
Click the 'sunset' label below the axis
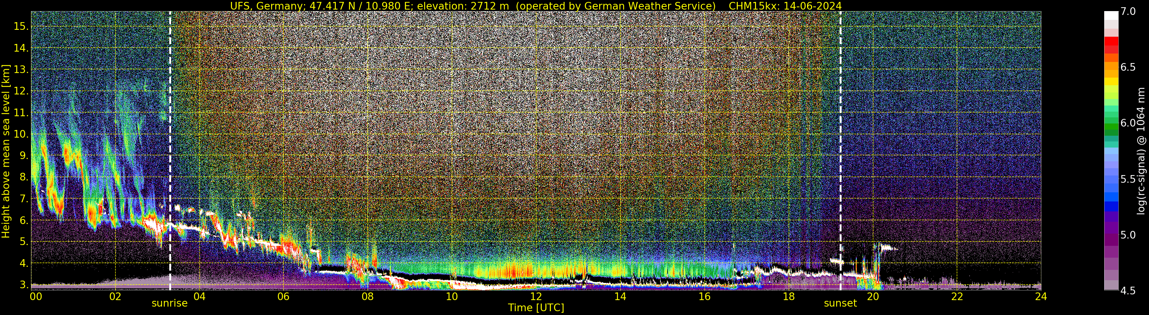coord(840,304)
